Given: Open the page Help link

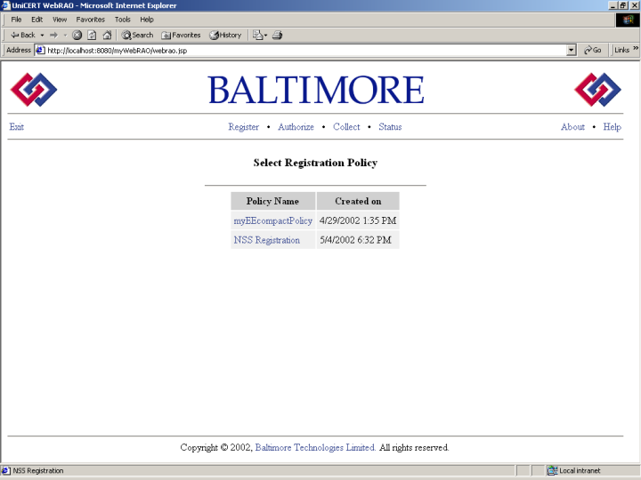Looking at the screenshot, I should 612,127.
